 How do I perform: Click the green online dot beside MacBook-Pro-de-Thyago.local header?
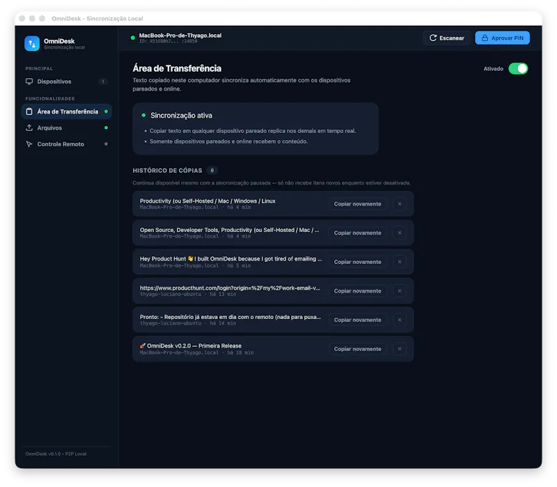point(132,38)
